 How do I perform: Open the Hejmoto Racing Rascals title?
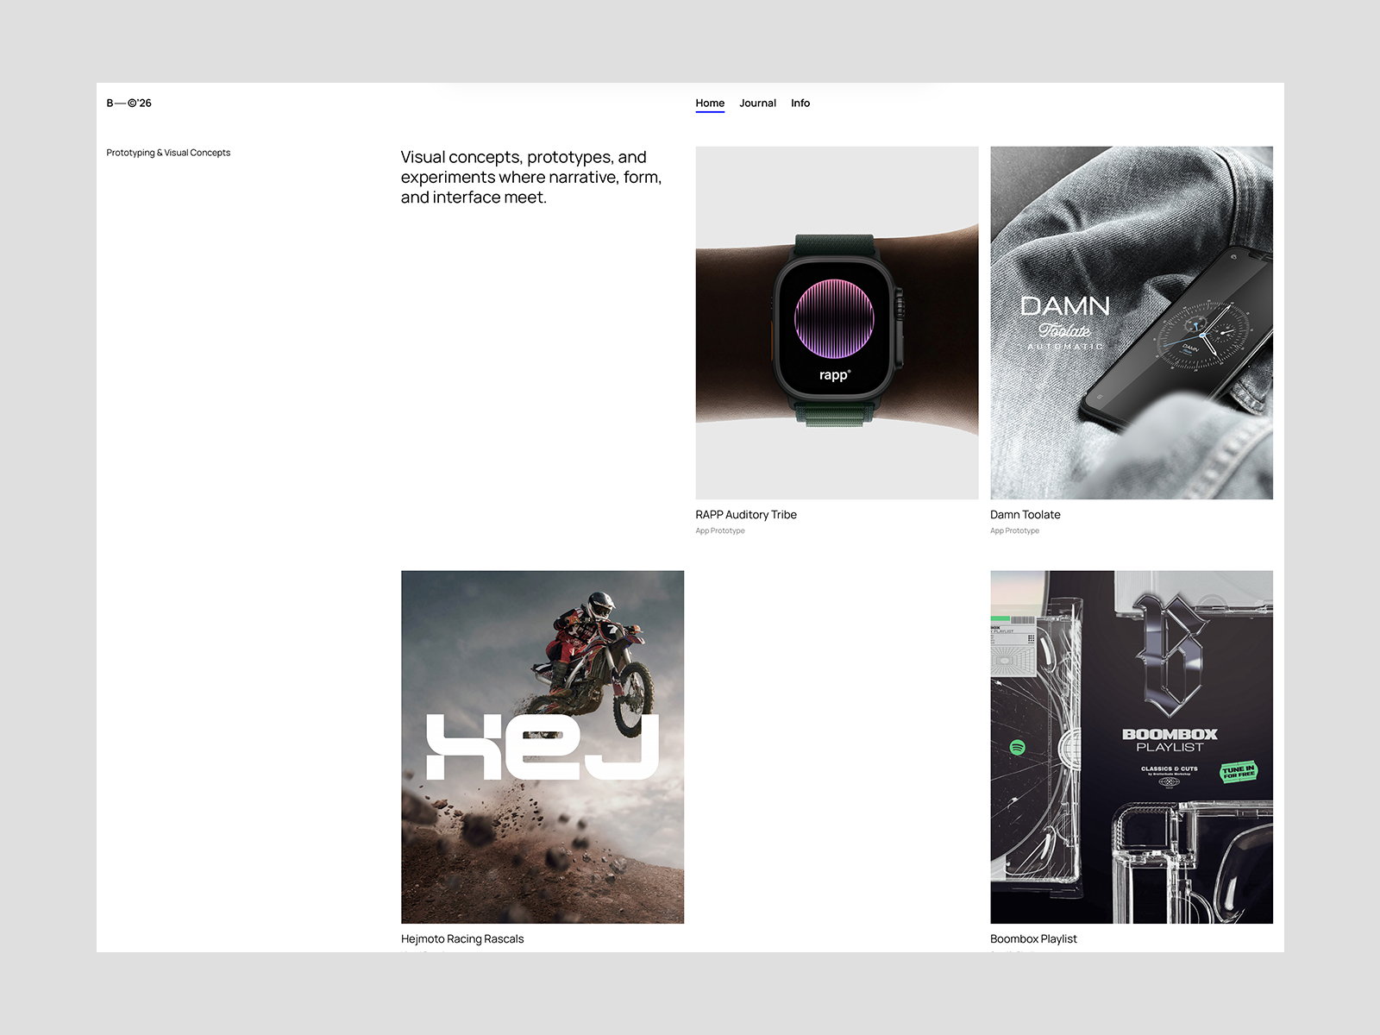(462, 939)
